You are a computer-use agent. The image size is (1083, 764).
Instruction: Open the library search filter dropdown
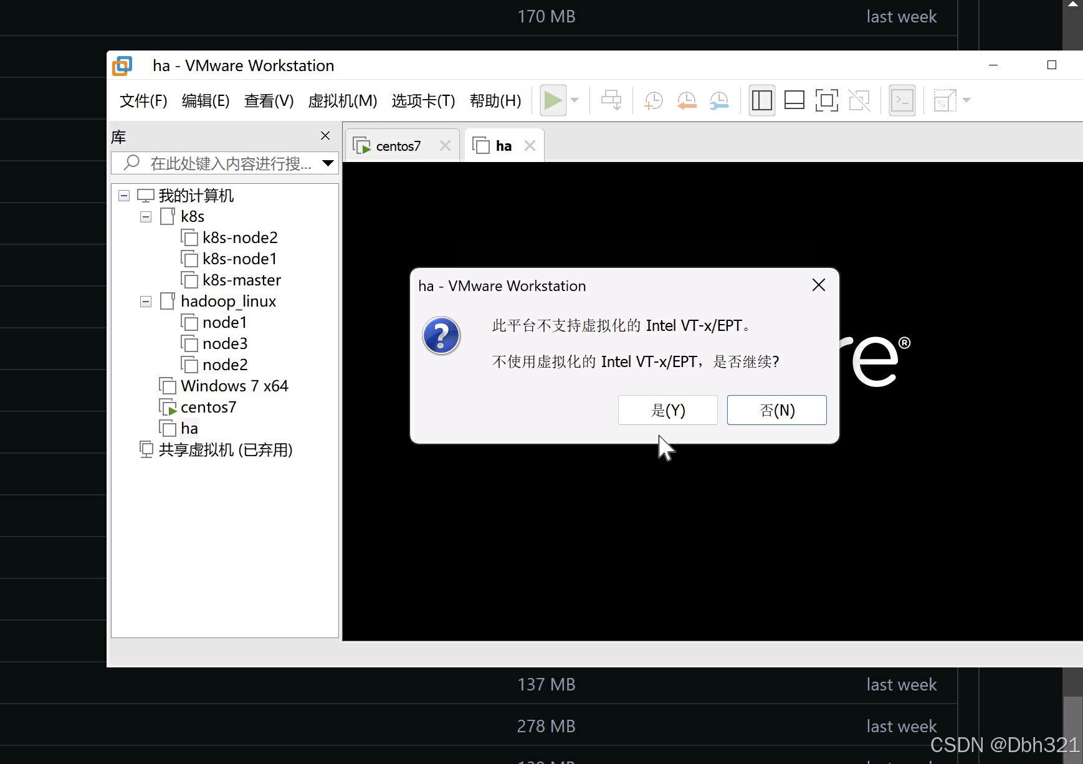click(328, 163)
